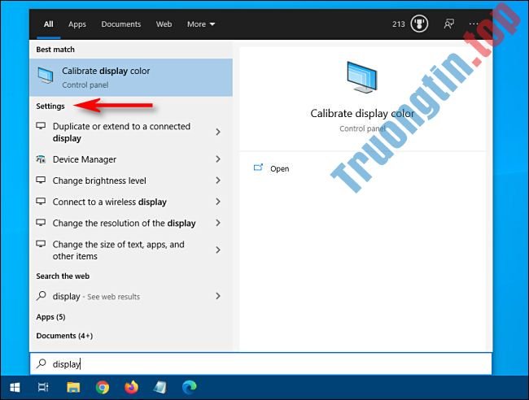The width and height of the screenshot is (529, 400).
Task: Switch to the Documents search tab
Action: point(121,24)
